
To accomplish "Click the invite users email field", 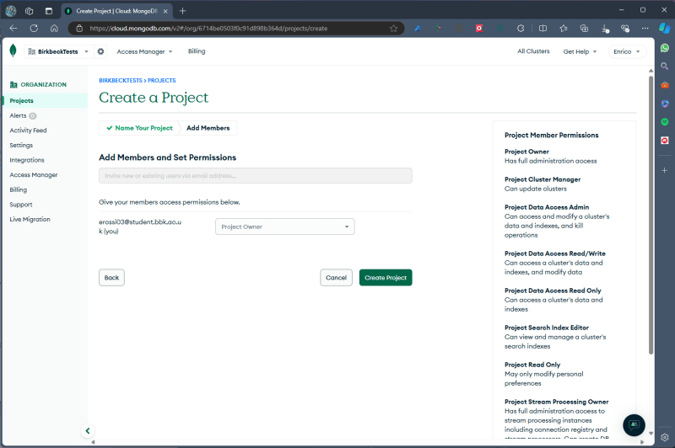I will click(256, 176).
